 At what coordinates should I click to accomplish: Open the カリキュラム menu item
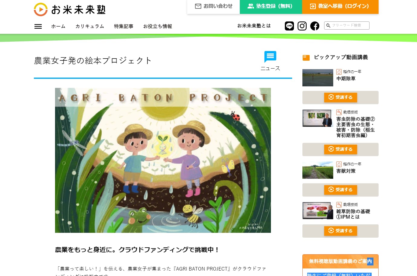click(x=90, y=26)
